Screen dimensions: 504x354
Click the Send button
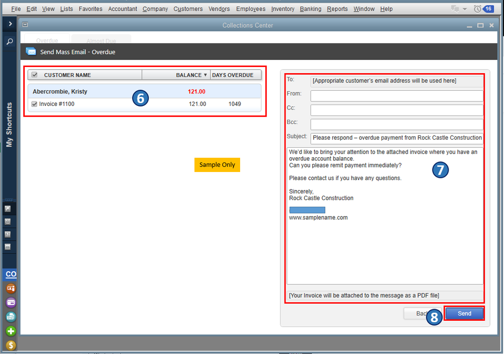[465, 314]
